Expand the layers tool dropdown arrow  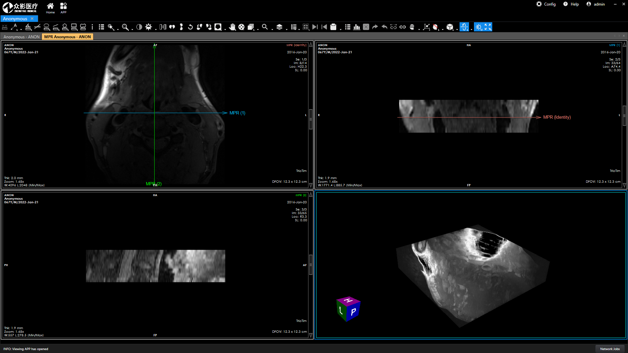[287, 29]
